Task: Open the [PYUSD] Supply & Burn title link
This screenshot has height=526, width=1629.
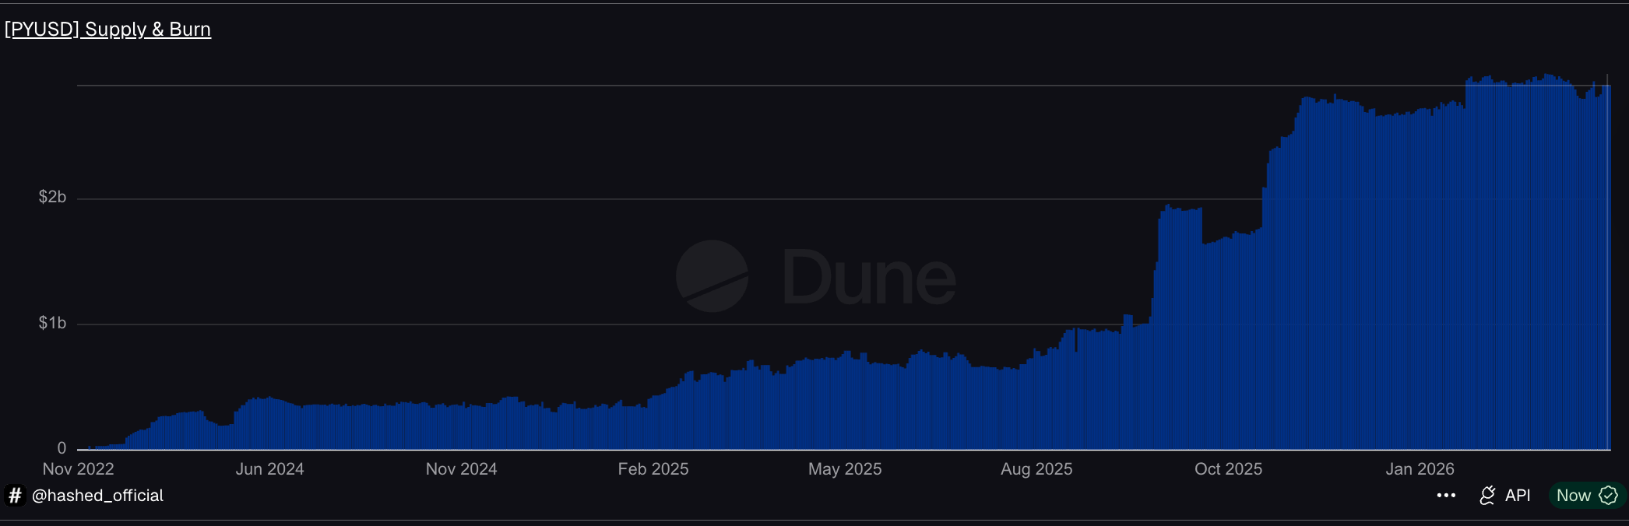Action: coord(107,30)
